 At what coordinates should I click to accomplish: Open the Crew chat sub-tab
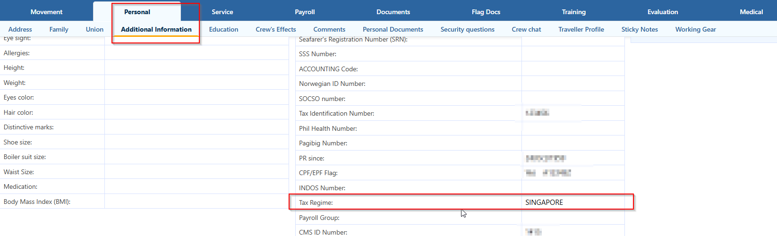click(526, 29)
